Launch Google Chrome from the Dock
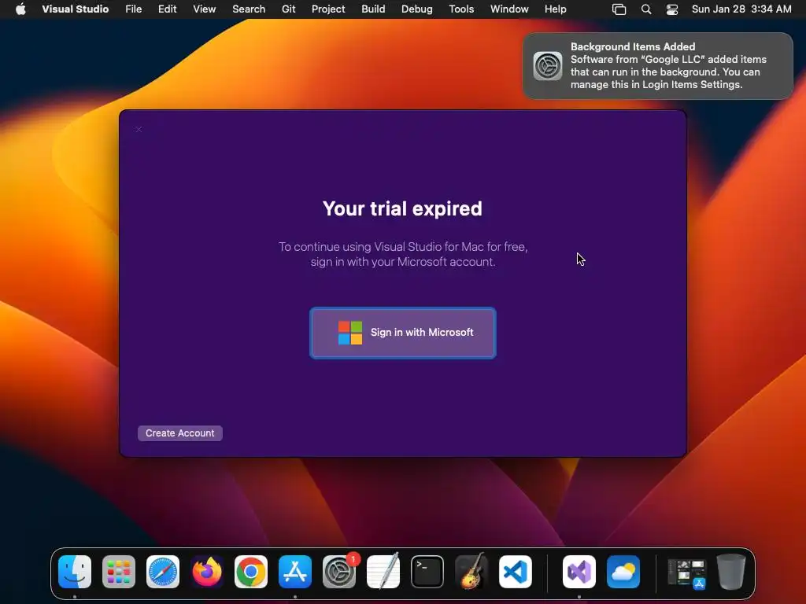 coord(251,572)
